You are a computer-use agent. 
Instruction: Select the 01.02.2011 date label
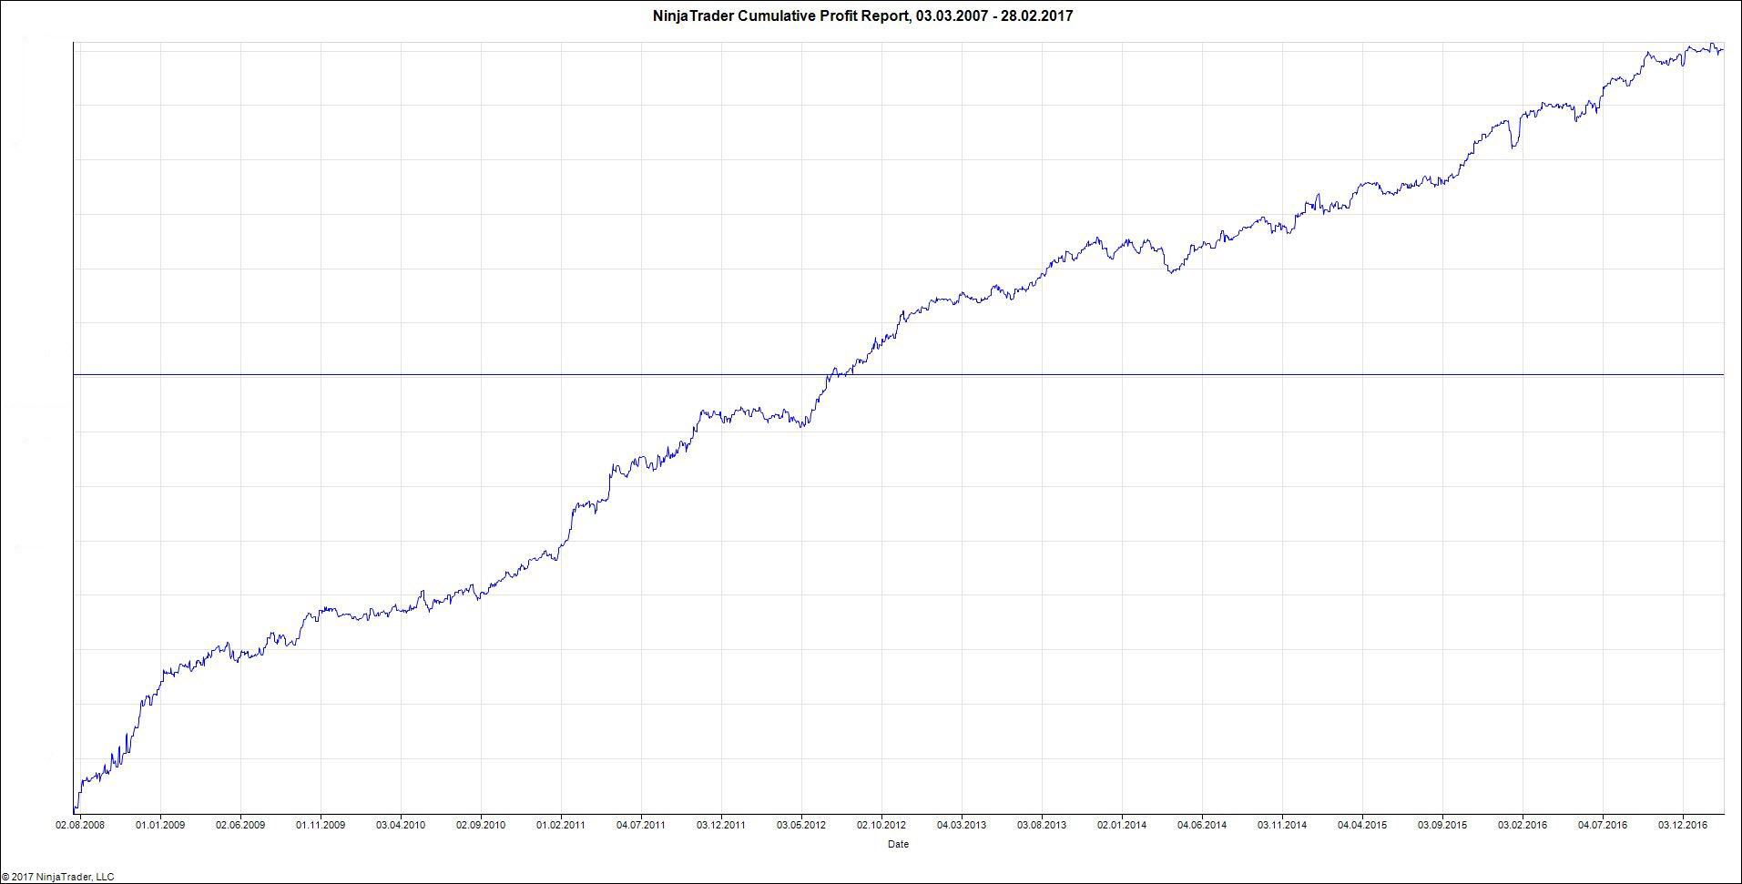coord(561,825)
